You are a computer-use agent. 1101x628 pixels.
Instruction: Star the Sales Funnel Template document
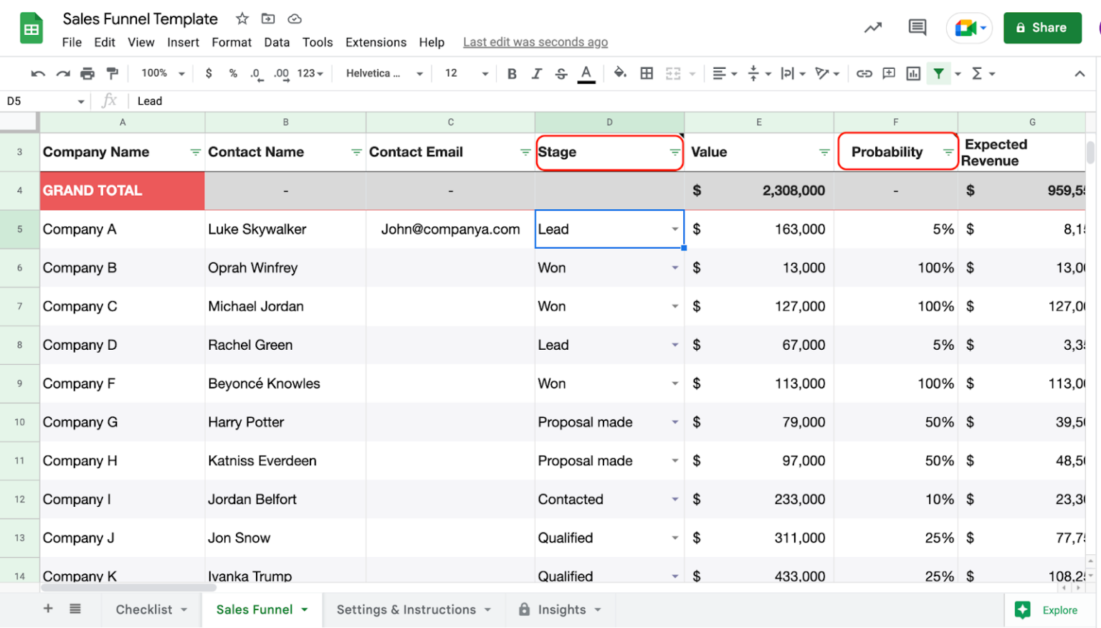pyautogui.click(x=242, y=19)
